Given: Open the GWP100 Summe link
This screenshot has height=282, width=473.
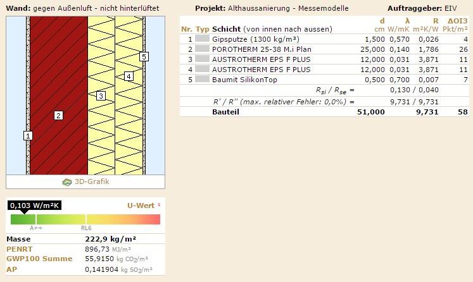Looking at the screenshot, I should click(x=39, y=259).
